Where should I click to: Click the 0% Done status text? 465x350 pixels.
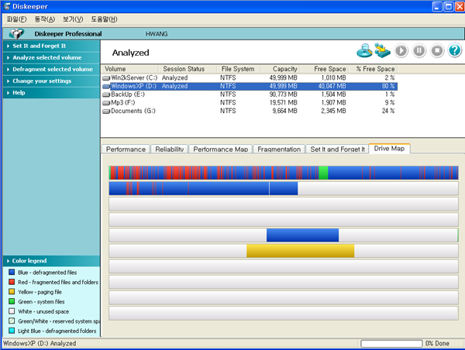437,344
